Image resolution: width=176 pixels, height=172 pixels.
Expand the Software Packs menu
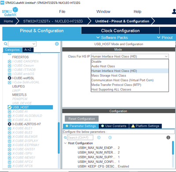click(x=112, y=38)
